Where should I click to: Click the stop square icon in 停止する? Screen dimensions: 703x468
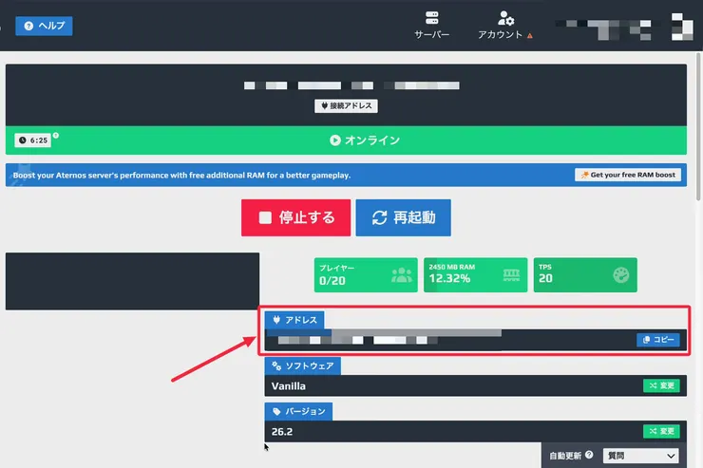(265, 217)
